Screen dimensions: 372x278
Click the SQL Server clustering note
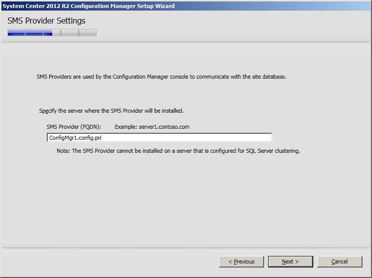[178, 151]
